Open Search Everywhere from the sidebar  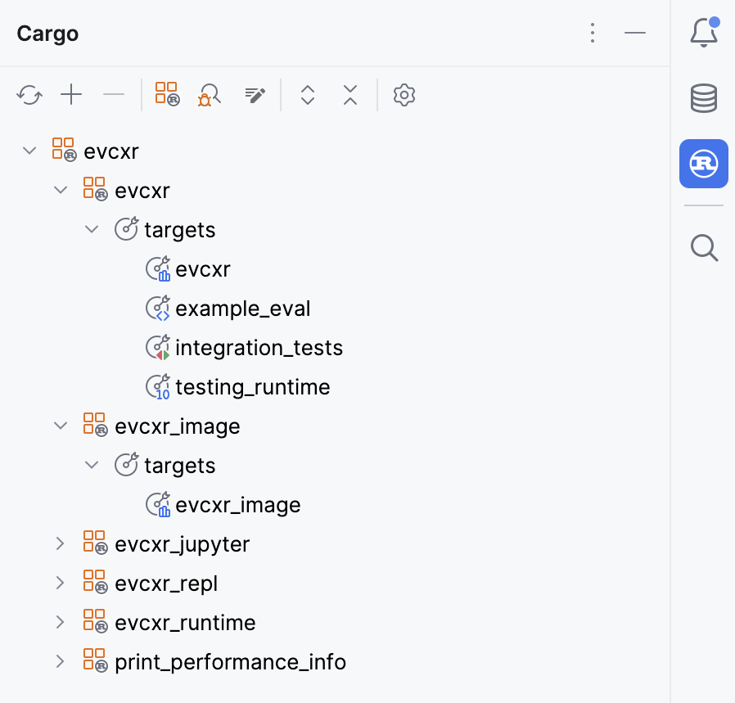704,248
